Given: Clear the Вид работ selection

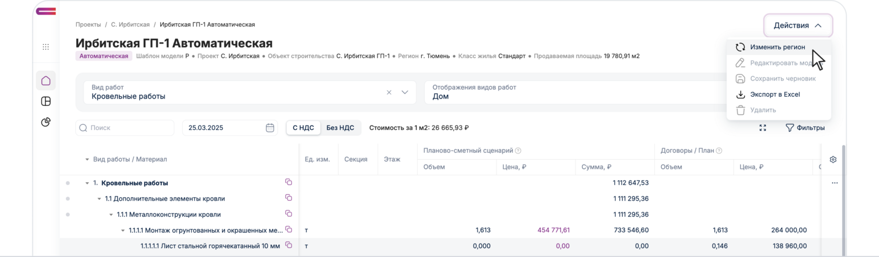Looking at the screenshot, I should click(389, 92).
